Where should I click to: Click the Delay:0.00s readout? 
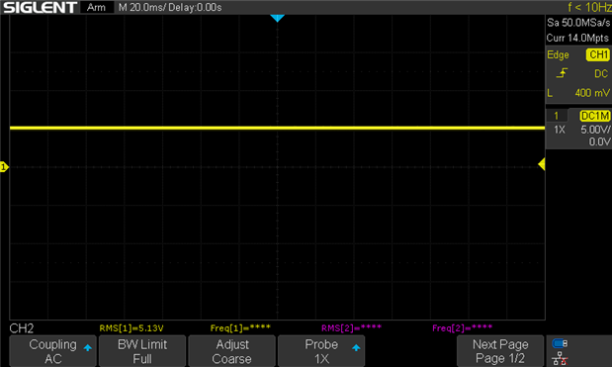coord(195,7)
